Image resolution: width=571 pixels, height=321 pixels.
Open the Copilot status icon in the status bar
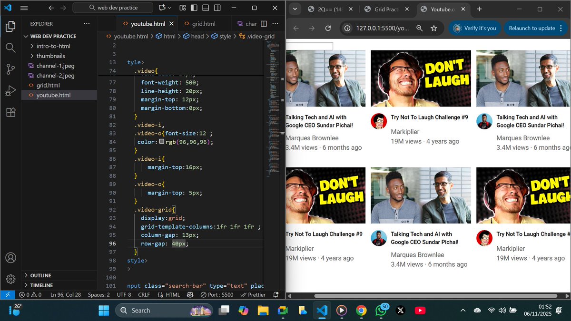pyautogui.click(x=190, y=295)
